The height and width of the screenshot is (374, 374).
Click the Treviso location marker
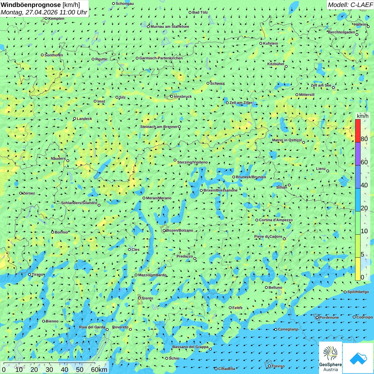(269, 366)
